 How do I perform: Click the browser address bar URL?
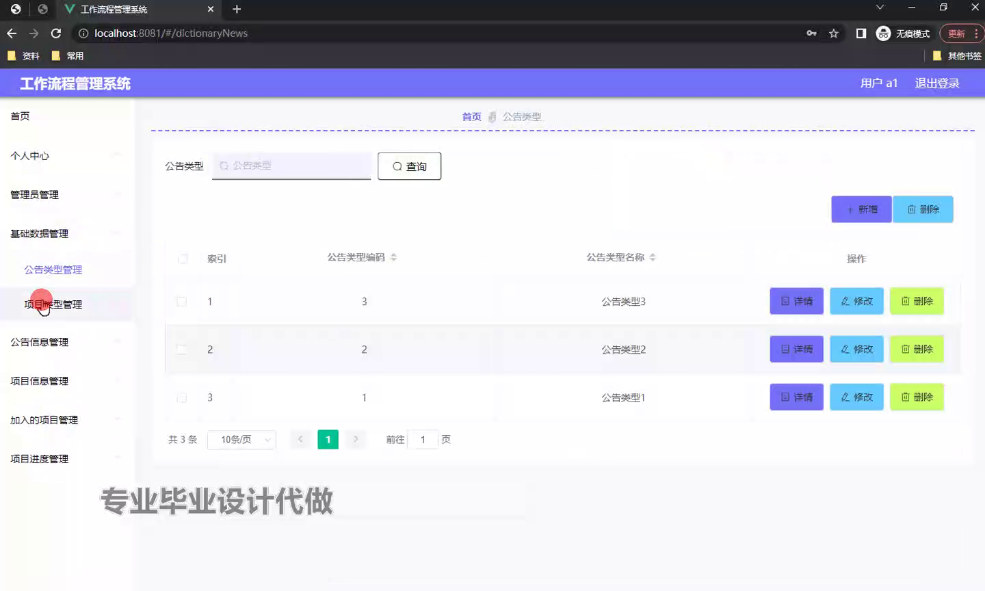(171, 33)
